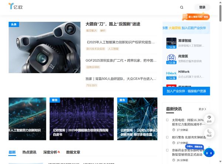Open the 电话 phone floating icon
Image resolution: width=222 pixels, height=164 pixels.
209,133
